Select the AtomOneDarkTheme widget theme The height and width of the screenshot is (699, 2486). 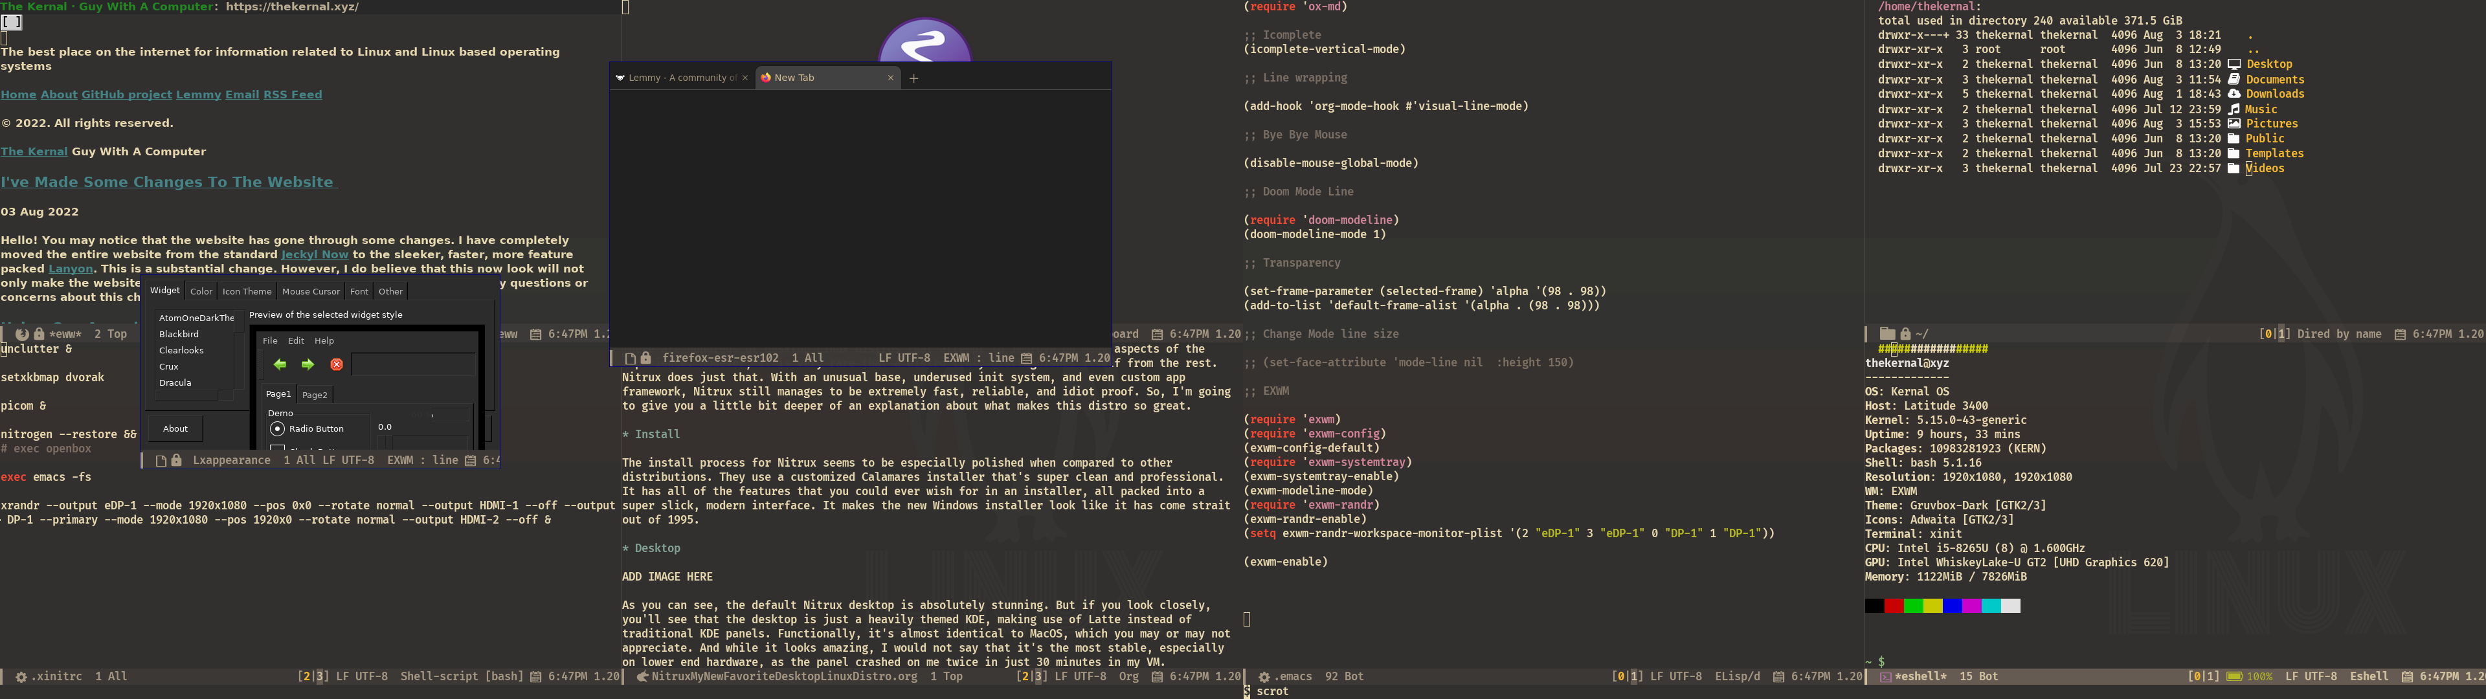coord(195,318)
